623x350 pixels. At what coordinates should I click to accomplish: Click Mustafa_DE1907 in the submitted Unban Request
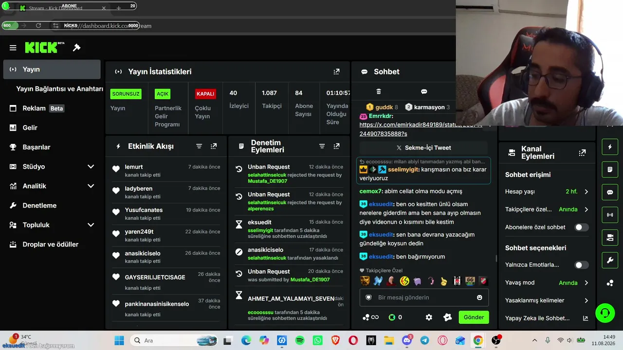[310, 280]
